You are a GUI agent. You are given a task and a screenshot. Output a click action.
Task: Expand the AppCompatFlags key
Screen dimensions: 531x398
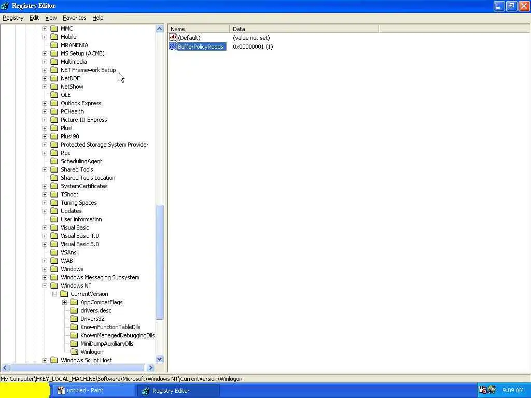pyautogui.click(x=64, y=302)
